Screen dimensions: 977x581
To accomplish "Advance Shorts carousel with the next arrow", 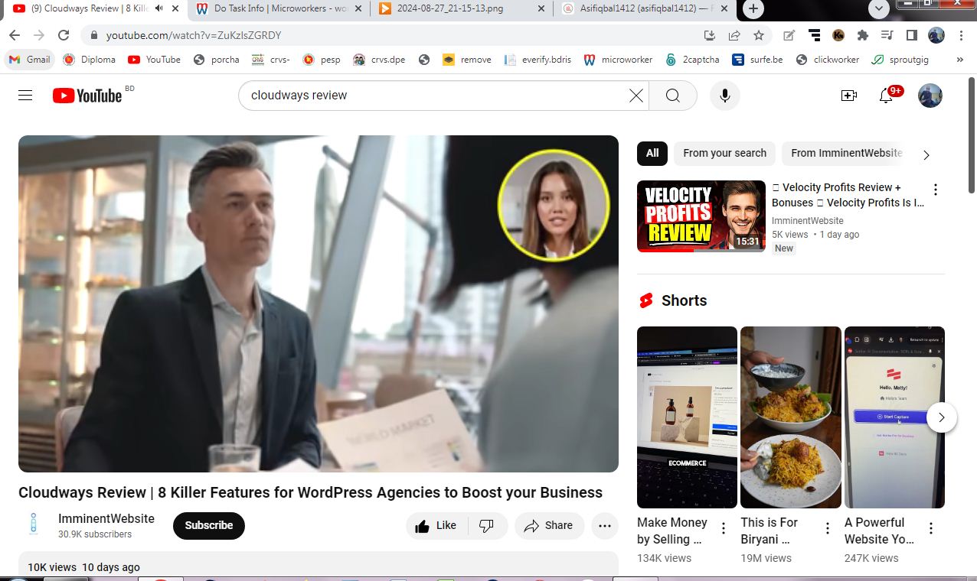I will tap(941, 417).
